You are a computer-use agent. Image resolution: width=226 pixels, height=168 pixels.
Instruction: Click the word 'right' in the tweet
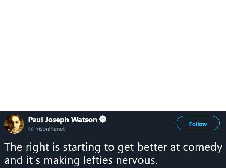tap(37, 148)
